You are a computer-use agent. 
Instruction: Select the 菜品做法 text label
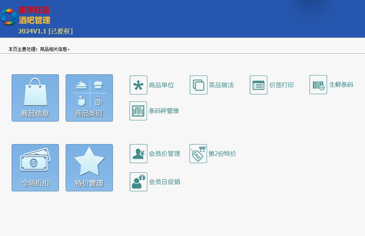tap(221, 85)
